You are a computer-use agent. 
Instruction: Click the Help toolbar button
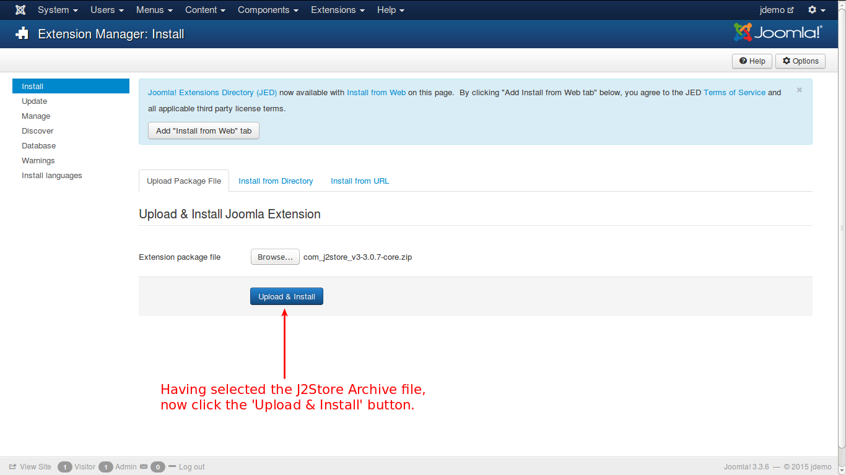point(752,61)
